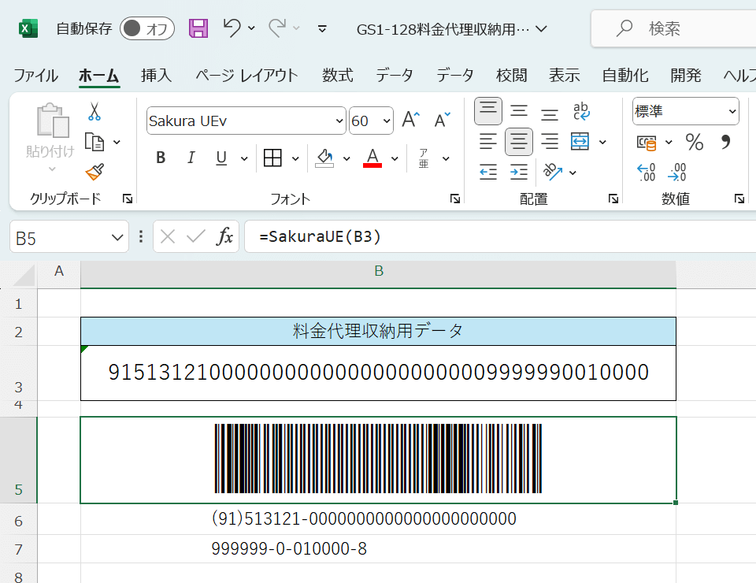Screen dimensions: 756x583
Task: Open the 表示 tab
Action: [x=564, y=75]
